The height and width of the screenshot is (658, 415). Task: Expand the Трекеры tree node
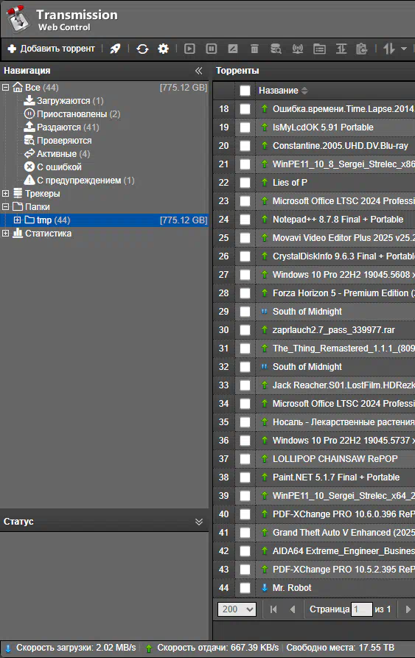pyautogui.click(x=5, y=194)
